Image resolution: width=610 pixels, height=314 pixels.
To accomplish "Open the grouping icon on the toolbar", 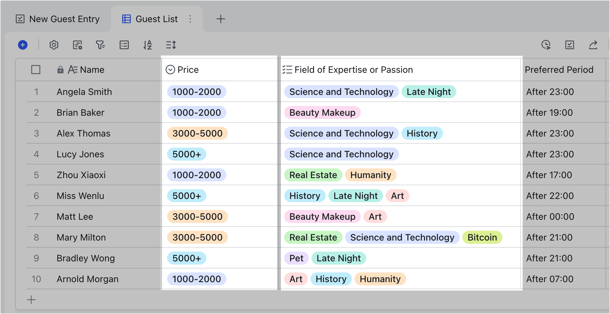I will click(124, 45).
